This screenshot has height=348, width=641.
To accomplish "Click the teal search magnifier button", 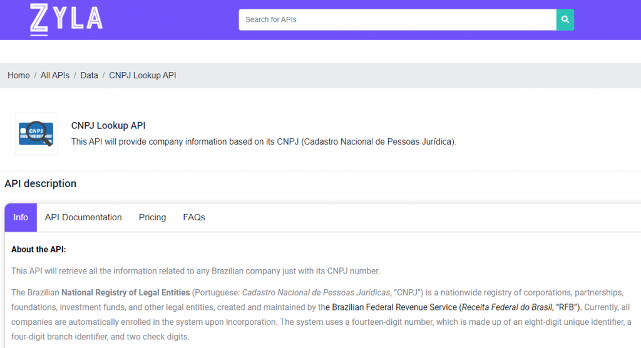I will click(565, 19).
